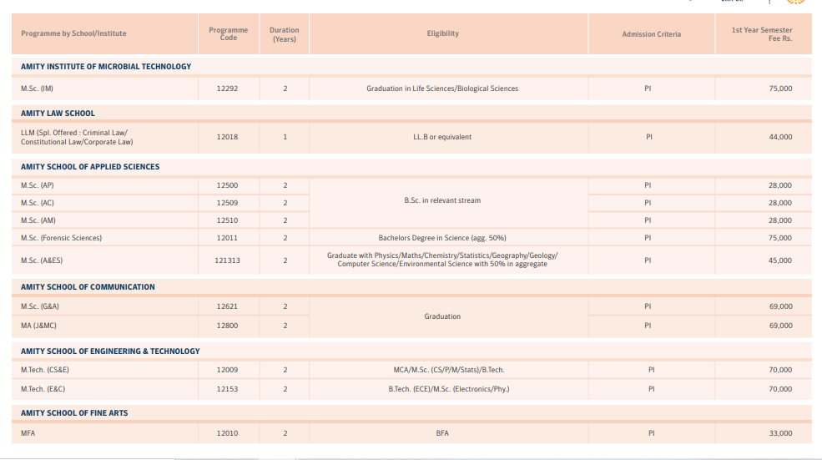Click the Amity School of Fine Arts heading
The height and width of the screenshot is (460, 822).
click(74, 413)
